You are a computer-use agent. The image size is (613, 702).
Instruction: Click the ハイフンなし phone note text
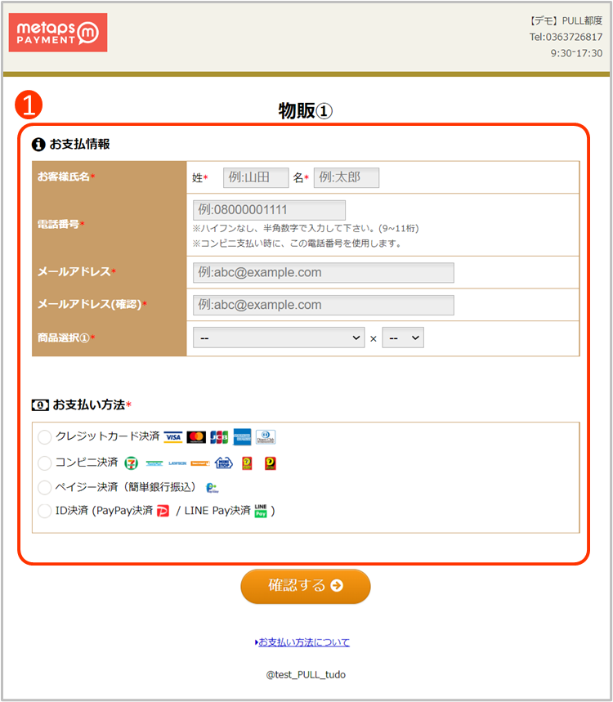tap(306, 229)
